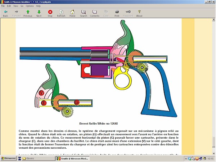Print the document
The width and height of the screenshot is (216, 162).
tap(117, 13)
